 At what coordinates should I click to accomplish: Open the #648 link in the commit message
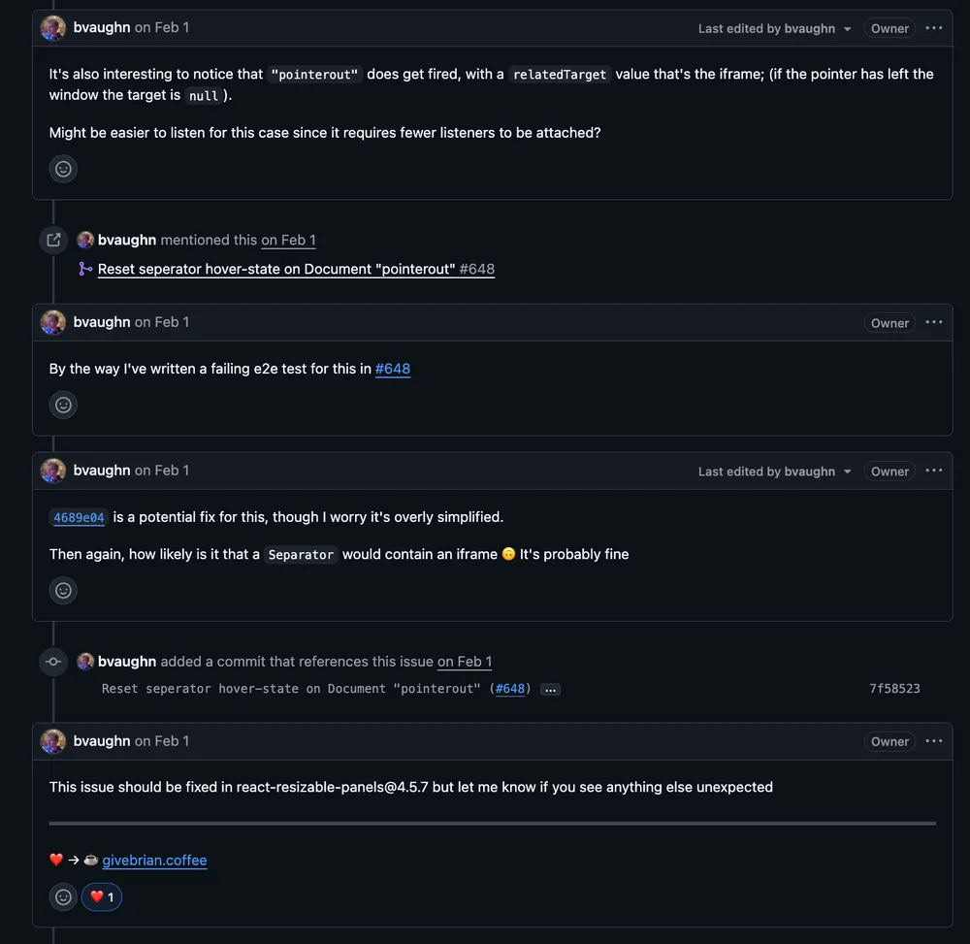tap(510, 689)
